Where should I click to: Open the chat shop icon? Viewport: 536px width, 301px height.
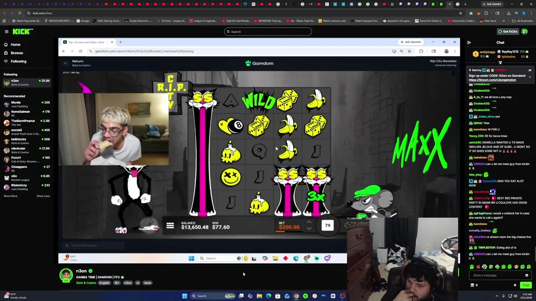coord(472,285)
